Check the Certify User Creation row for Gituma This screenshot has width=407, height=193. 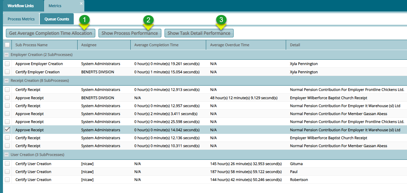pyautogui.click(x=7, y=164)
